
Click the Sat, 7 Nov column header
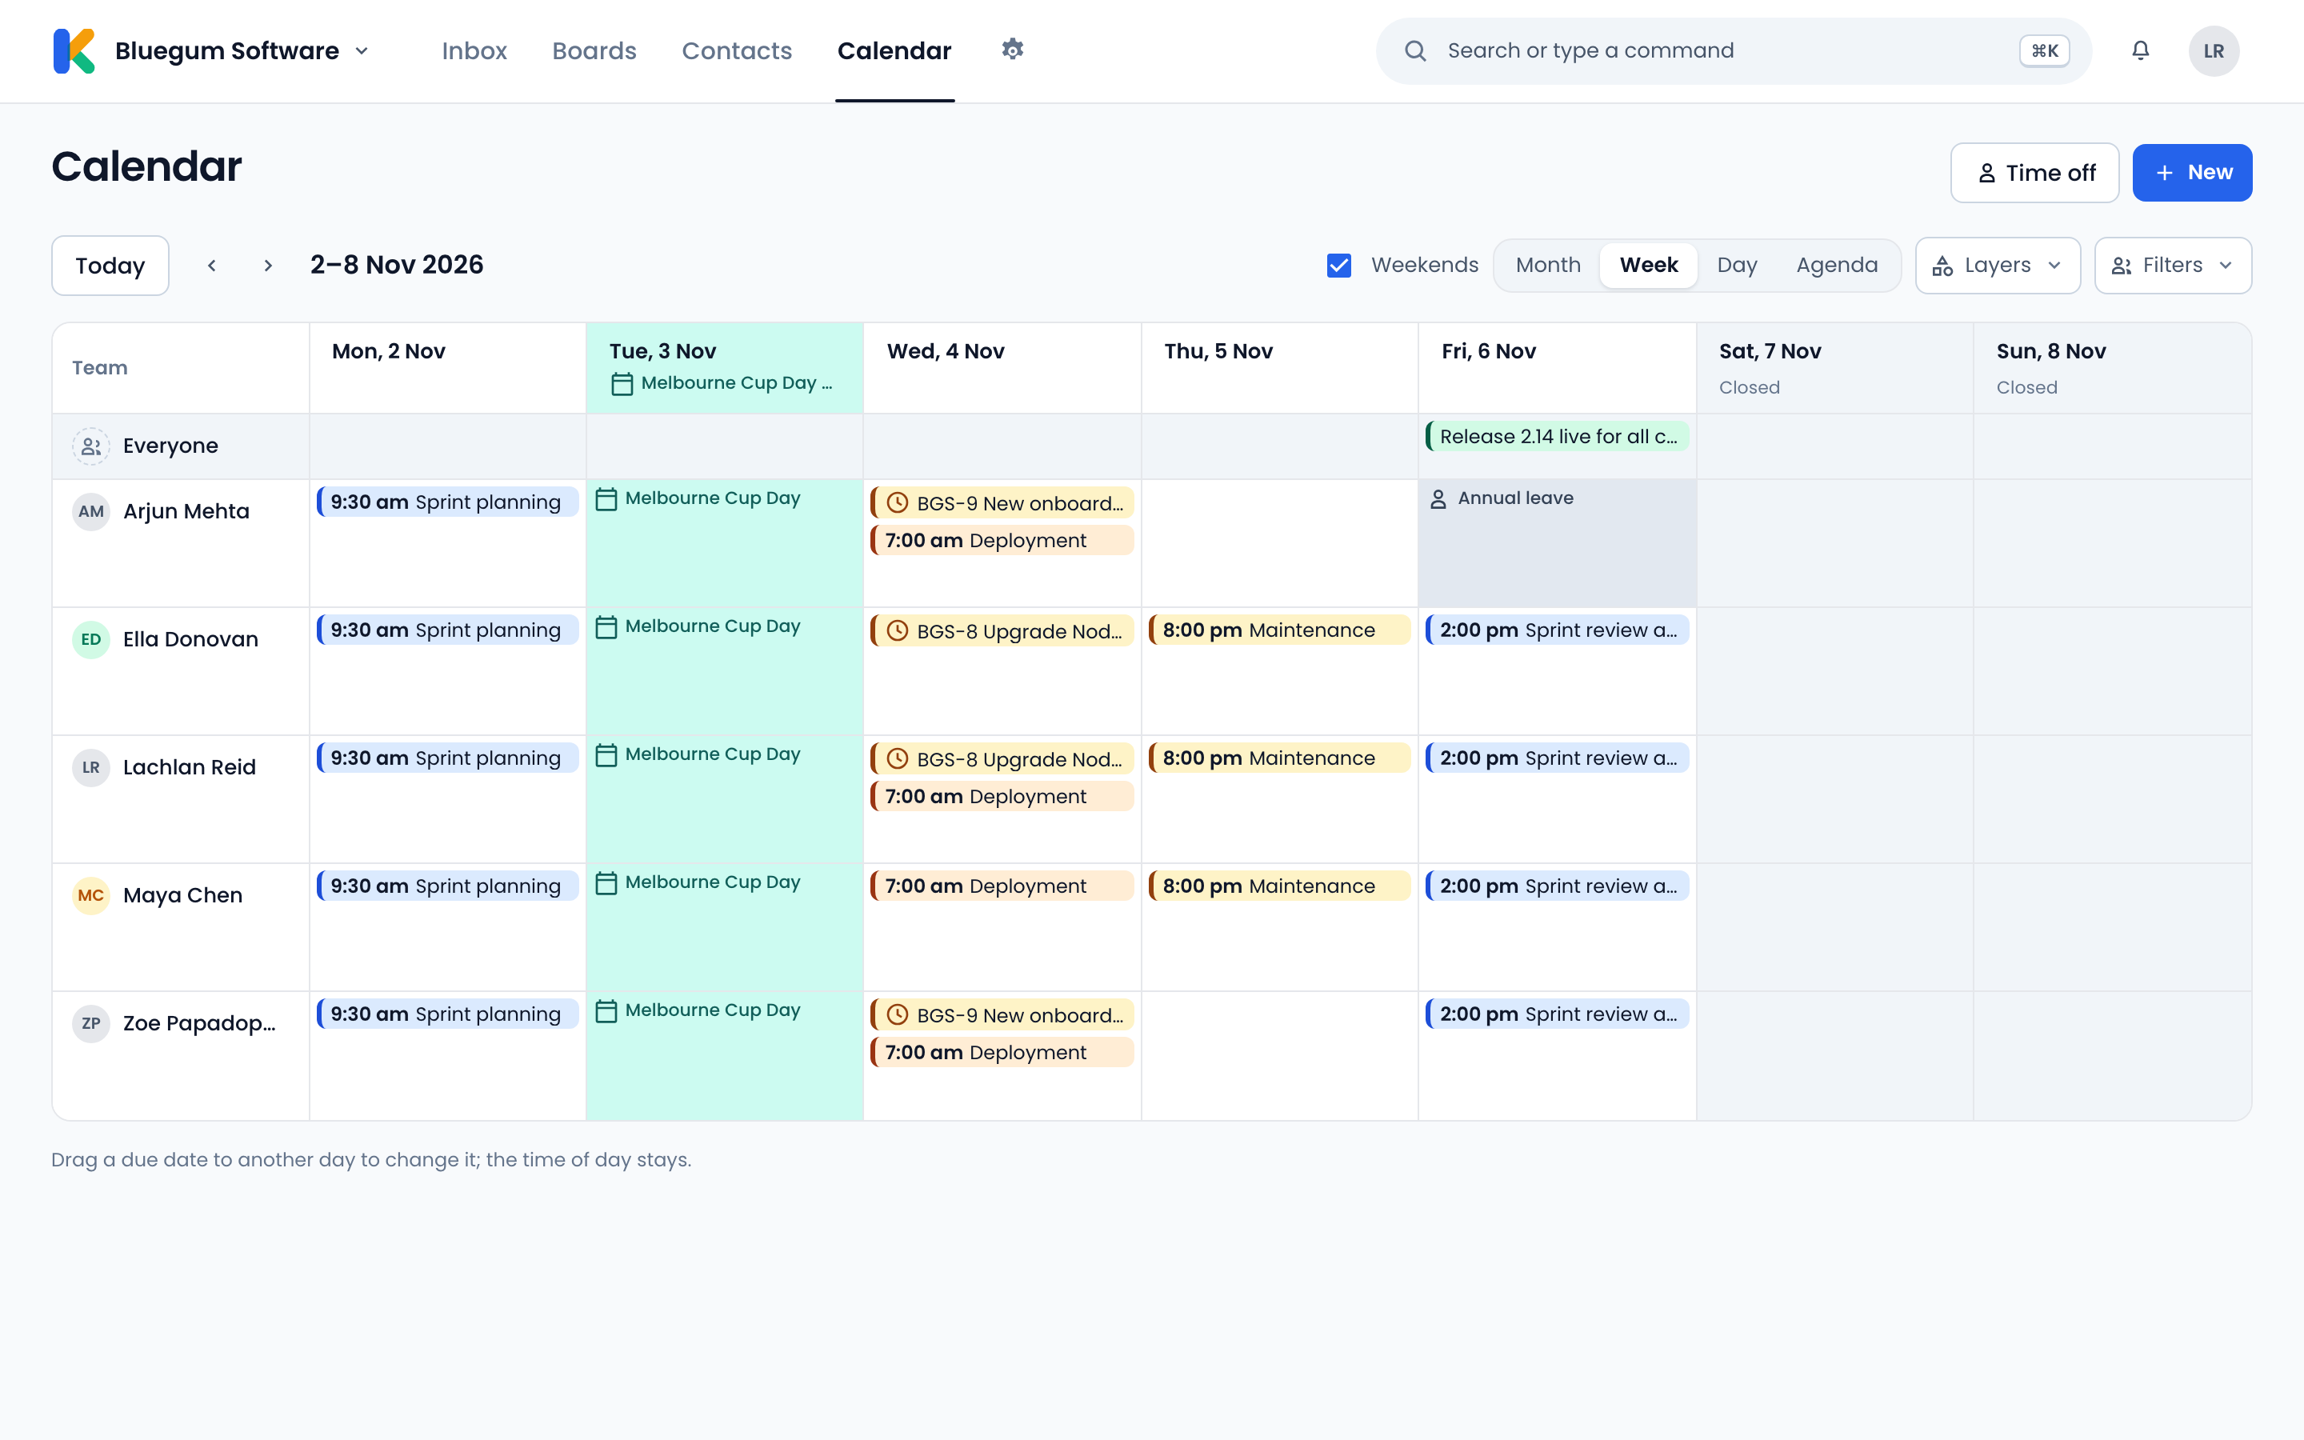click(x=1834, y=368)
